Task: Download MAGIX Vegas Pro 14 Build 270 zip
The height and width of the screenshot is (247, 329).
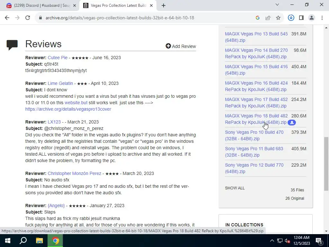Action: click(x=256, y=53)
